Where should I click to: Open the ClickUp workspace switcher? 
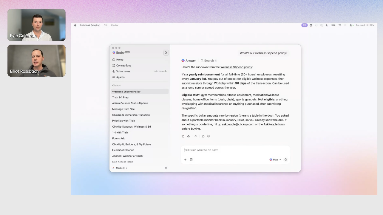point(120,168)
